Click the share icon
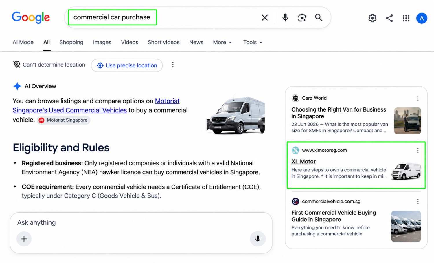Viewport: 434px width, 263px height. pos(389,18)
